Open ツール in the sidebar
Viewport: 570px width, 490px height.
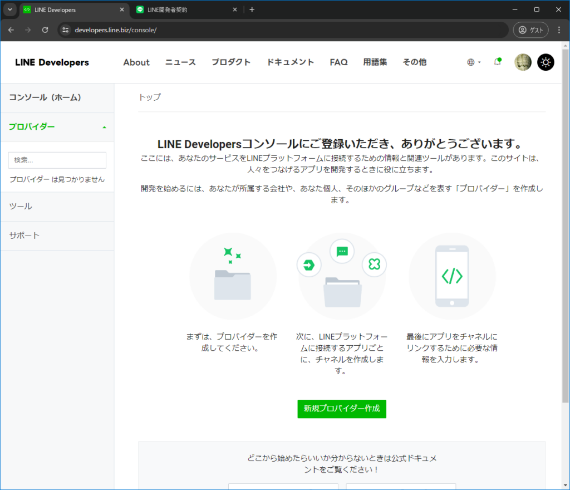click(x=57, y=207)
